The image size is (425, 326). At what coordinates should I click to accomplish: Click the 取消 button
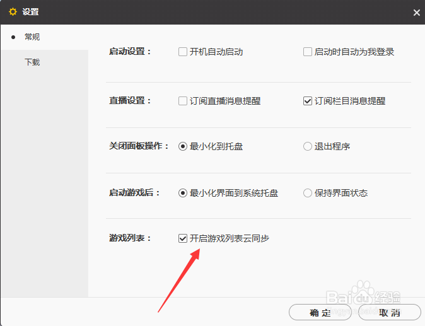tap(390, 312)
